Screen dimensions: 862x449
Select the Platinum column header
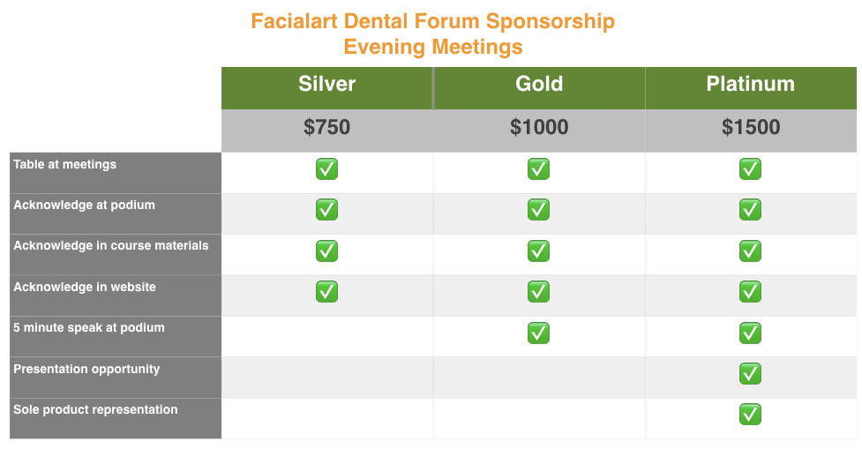pos(750,85)
